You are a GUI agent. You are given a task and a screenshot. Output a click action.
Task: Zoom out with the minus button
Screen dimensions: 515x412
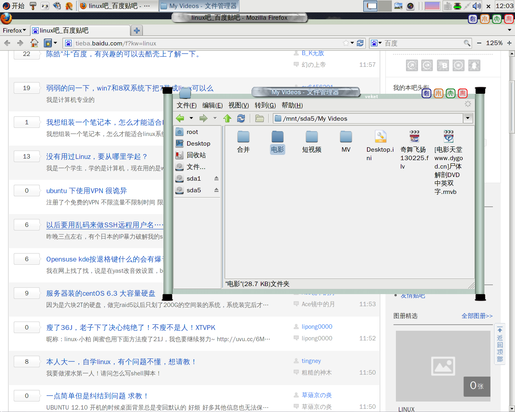point(479,43)
